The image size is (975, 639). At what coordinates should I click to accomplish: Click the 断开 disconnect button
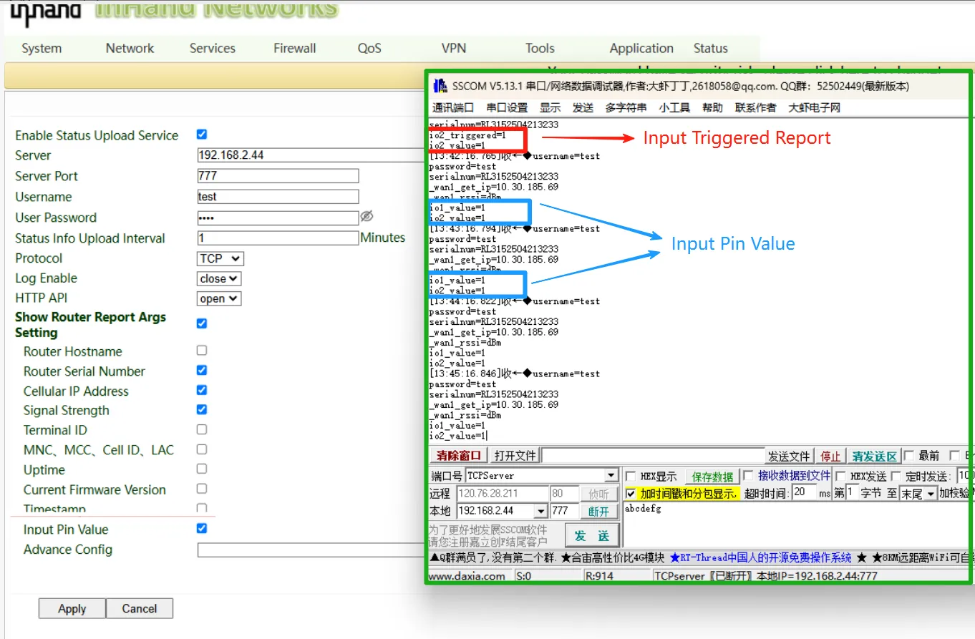[x=599, y=512]
